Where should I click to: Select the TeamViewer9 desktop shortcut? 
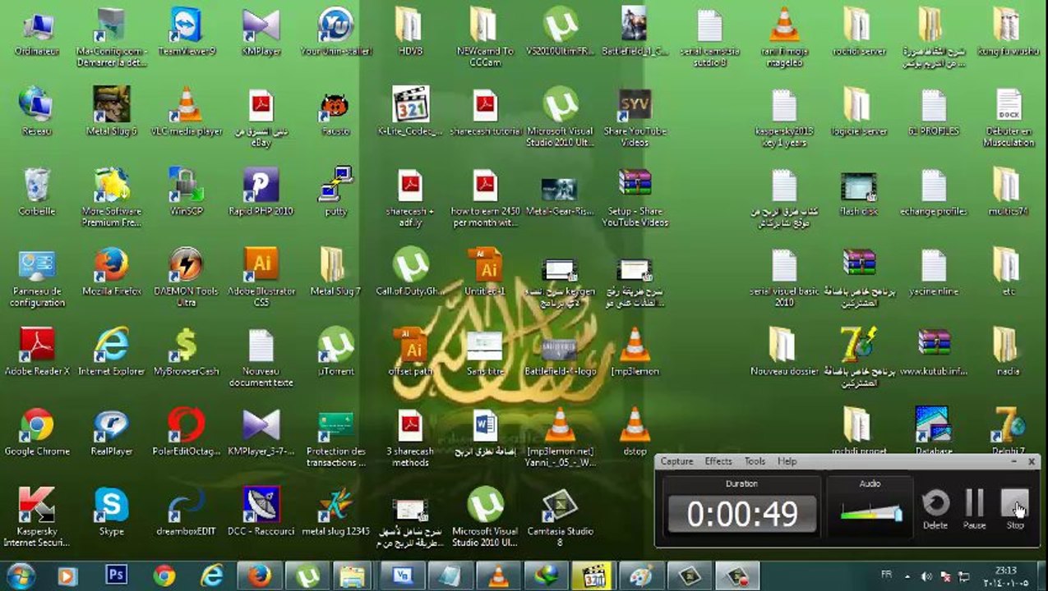[187, 33]
